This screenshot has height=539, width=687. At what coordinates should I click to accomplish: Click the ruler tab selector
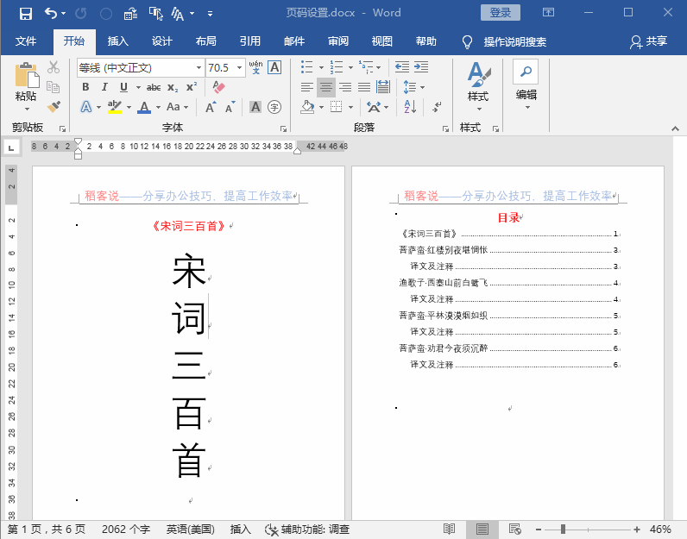11,147
